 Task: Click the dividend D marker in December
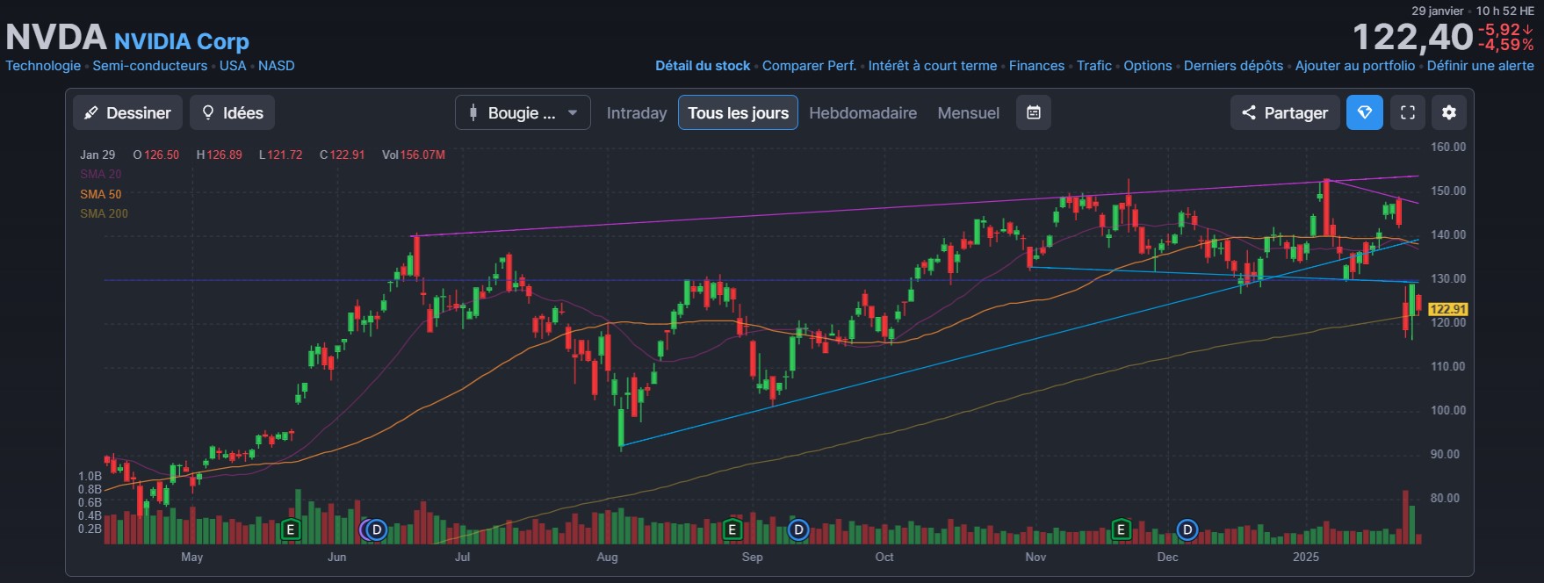coord(1187,530)
